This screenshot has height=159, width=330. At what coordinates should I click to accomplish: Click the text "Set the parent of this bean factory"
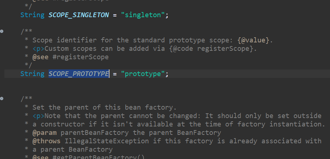tap(103, 107)
